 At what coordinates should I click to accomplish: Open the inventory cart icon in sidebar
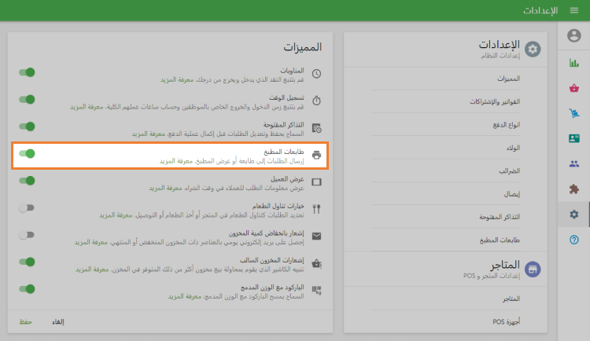573,113
